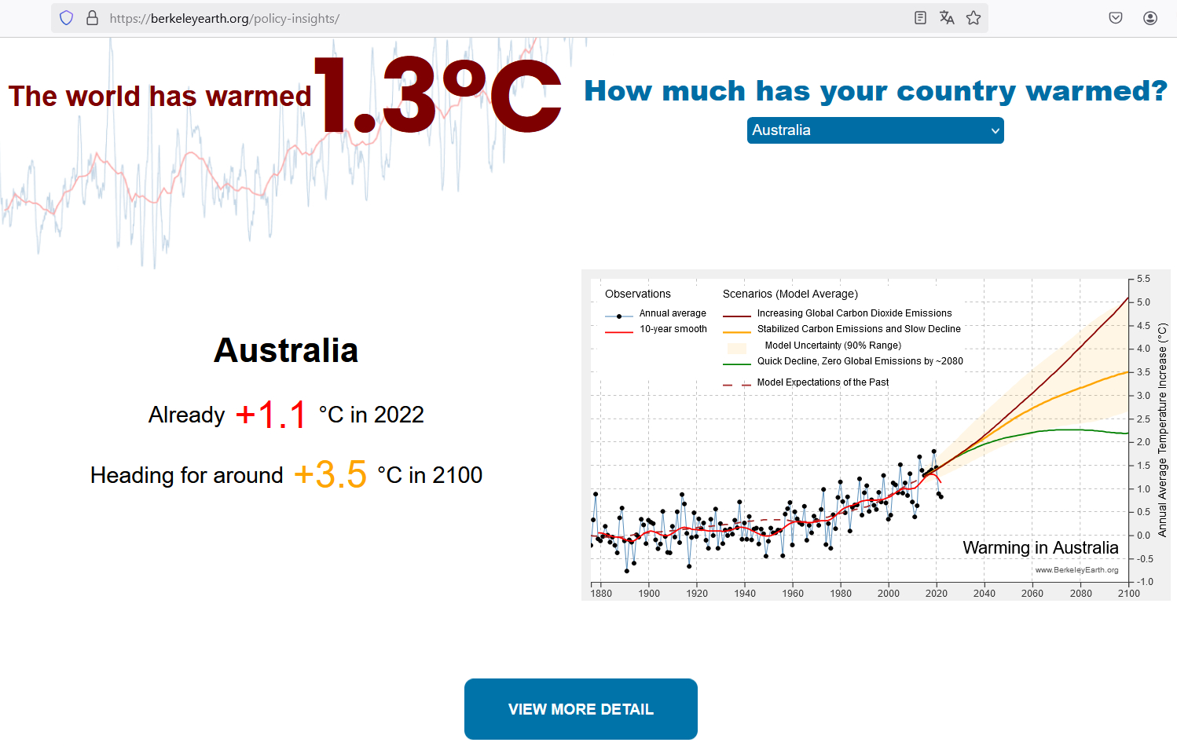Click the shield tracking protection icon
The width and height of the screenshot is (1177, 746).
tap(67, 18)
